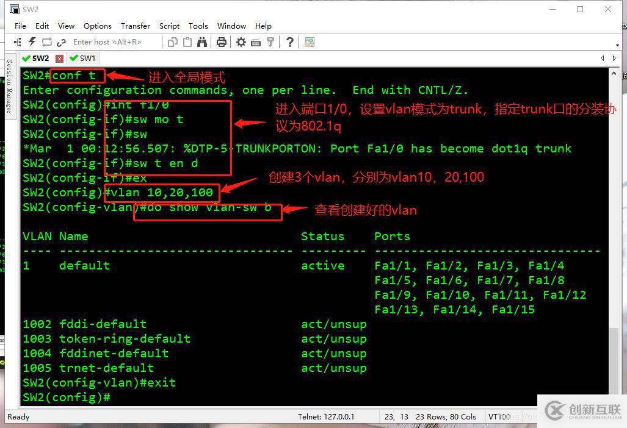
Task: Open the File menu
Action: pyautogui.click(x=20, y=26)
